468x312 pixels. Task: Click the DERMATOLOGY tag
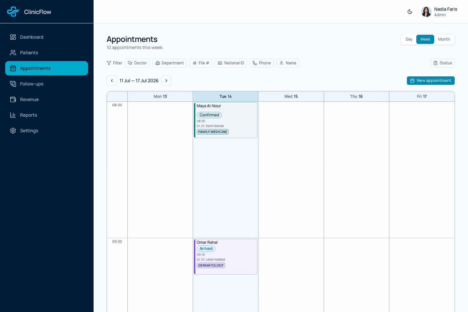click(x=211, y=266)
